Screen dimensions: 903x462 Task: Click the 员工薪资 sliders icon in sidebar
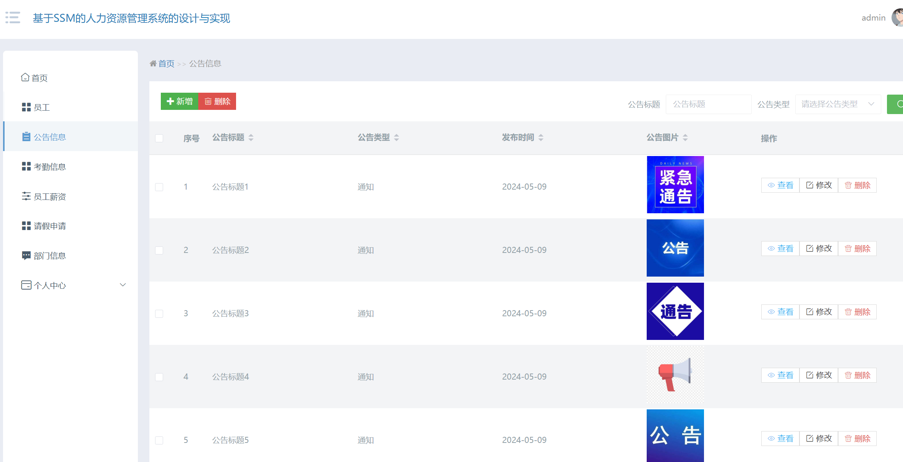click(26, 196)
